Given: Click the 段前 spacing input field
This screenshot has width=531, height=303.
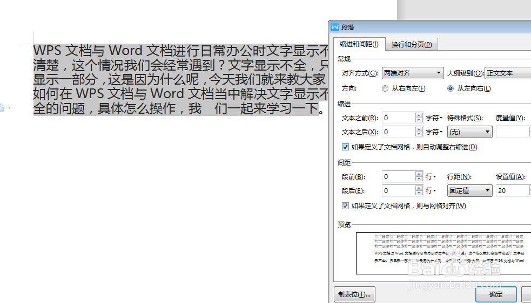Looking at the screenshot, I should point(398,176).
